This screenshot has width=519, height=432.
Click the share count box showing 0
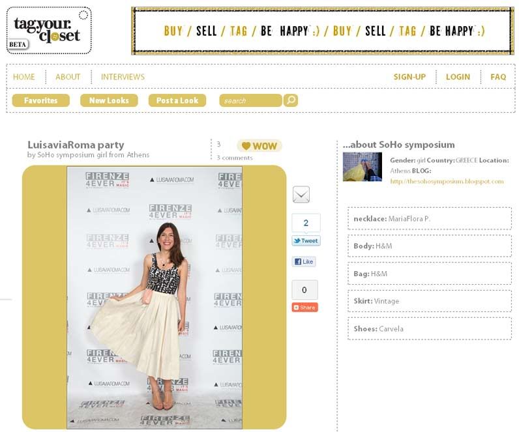coord(305,290)
